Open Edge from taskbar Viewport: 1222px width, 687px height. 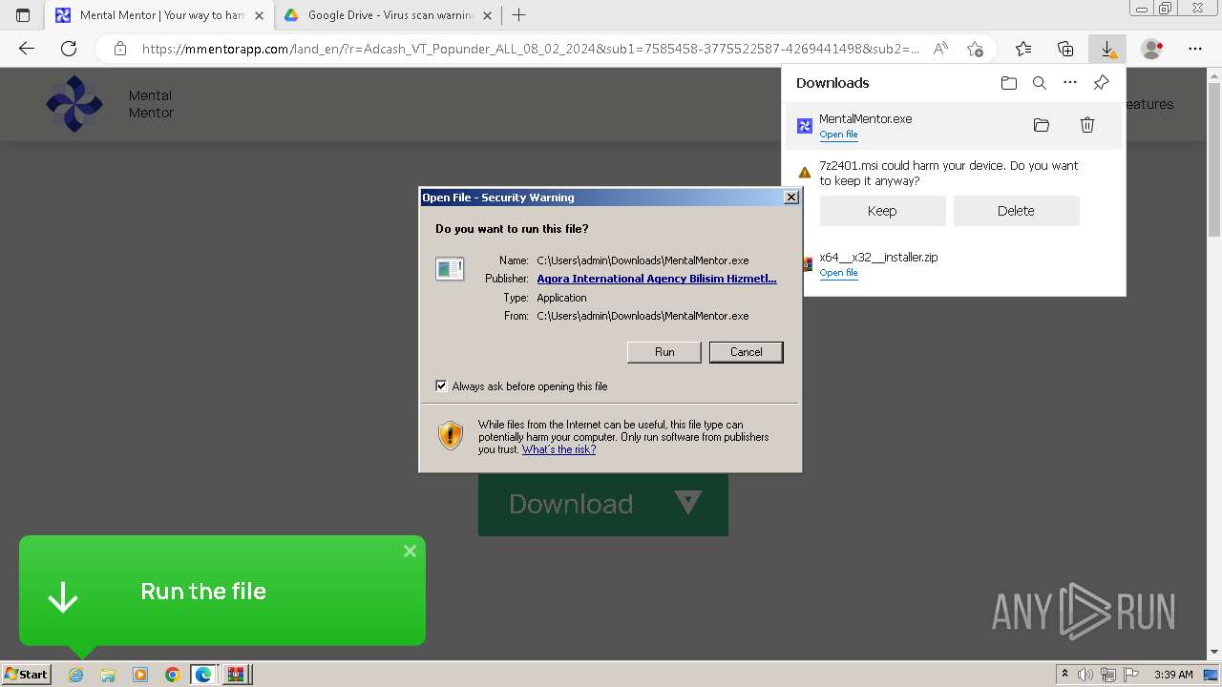tap(203, 675)
